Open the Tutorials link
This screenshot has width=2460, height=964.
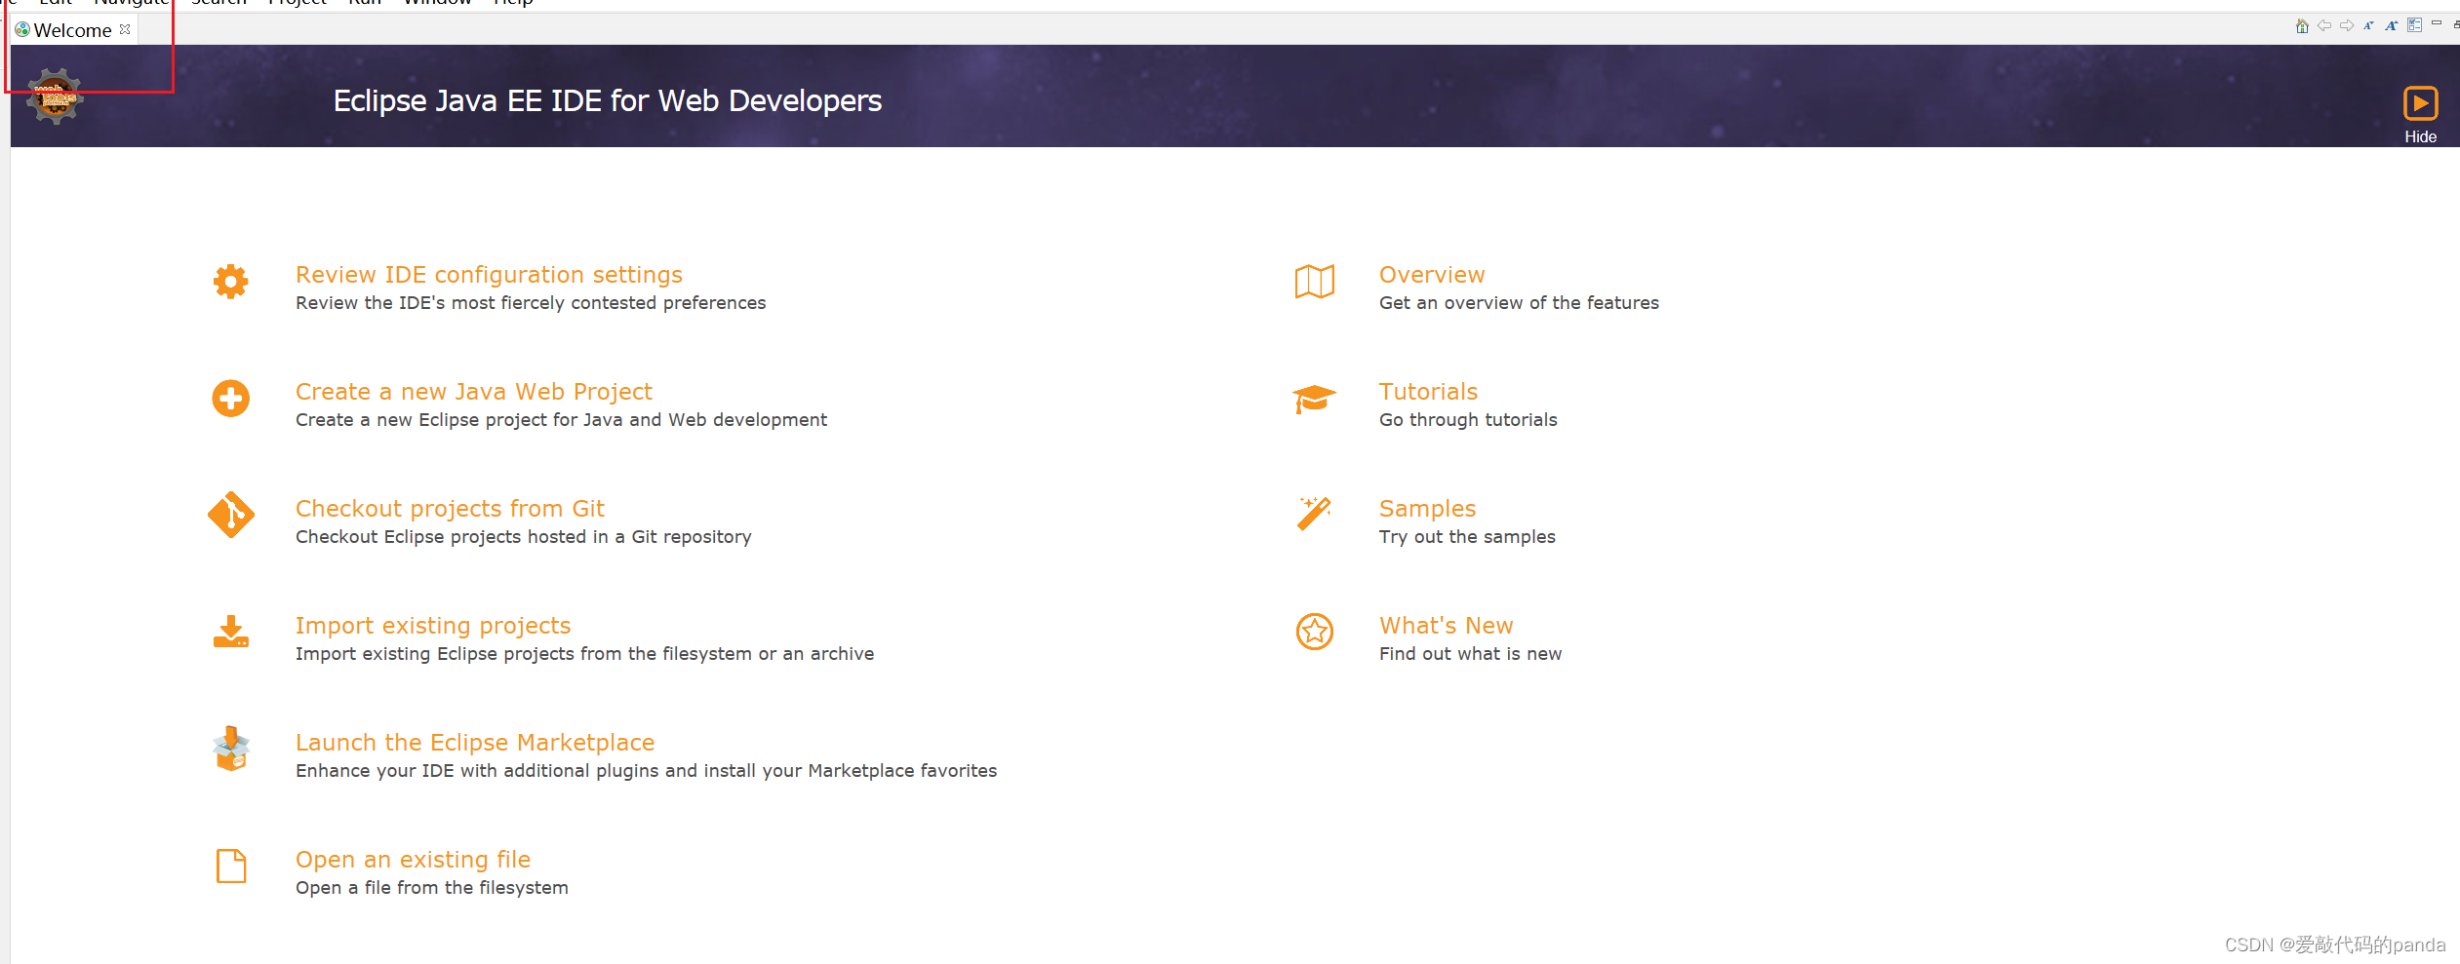click(1428, 392)
